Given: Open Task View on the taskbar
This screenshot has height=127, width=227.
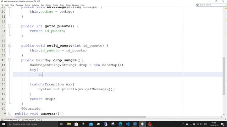Looking at the screenshot, I should coord(61,124).
